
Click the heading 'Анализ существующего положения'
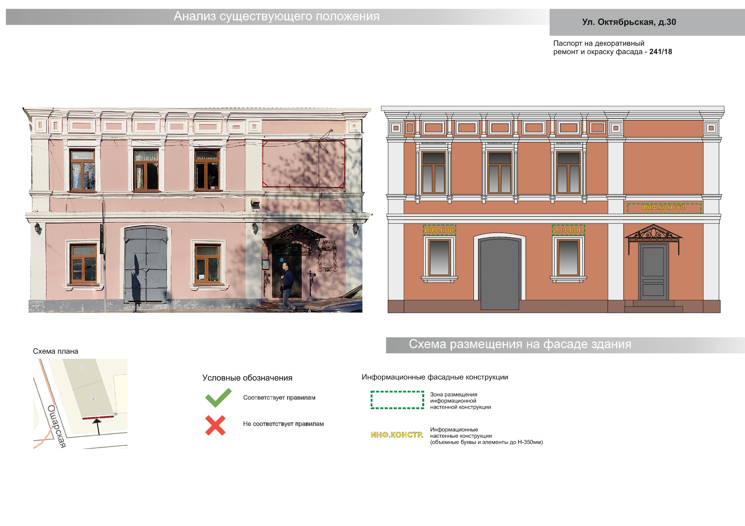pos(277,16)
